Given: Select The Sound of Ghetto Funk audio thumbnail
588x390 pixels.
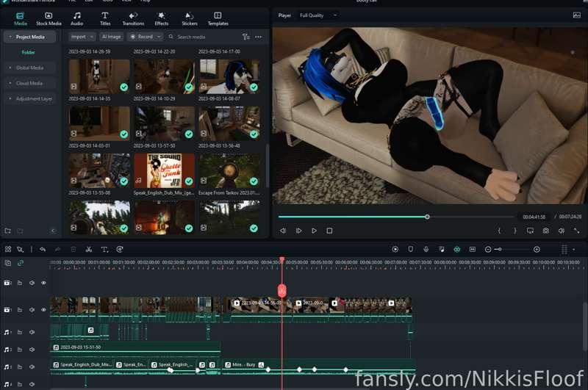Looking at the screenshot, I should (x=164, y=170).
